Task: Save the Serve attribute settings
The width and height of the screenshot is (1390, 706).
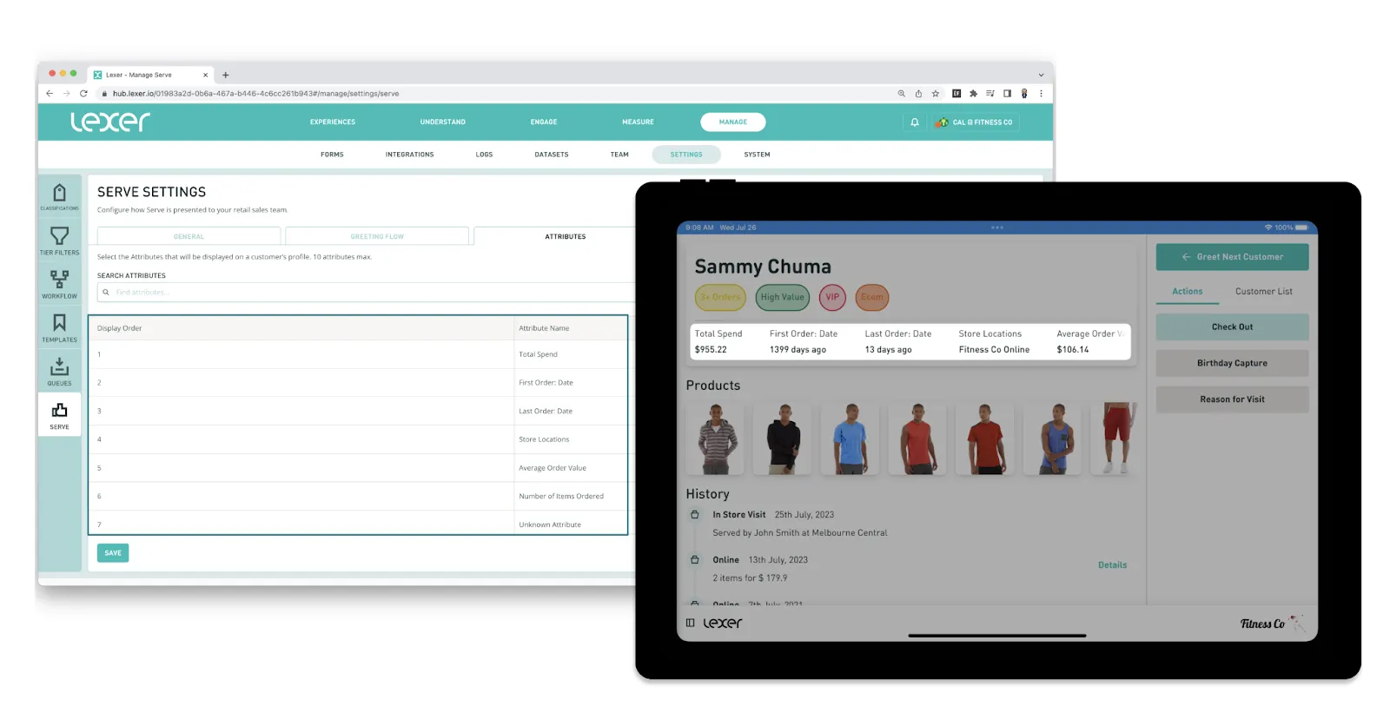Action: 113,553
